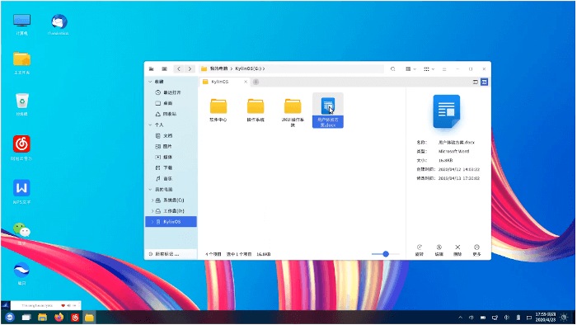This screenshot has width=577, height=325.
Task: Click the first breadcrumb segment before KylinOS(G:)
Action: (x=218, y=68)
